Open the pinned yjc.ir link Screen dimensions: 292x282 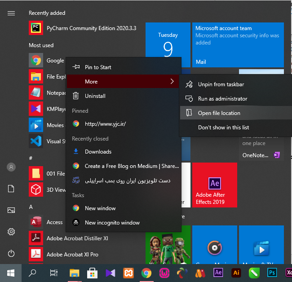pyautogui.click(x=105, y=123)
